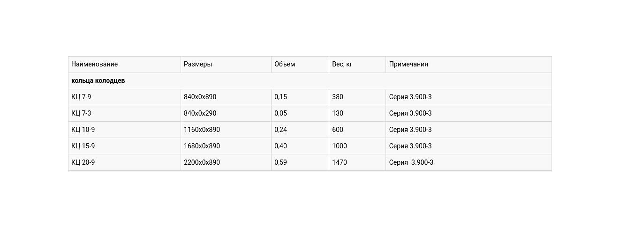The height and width of the screenshot is (226, 620).
Task: Click the size cell '840х0х290'
Action: coord(200,114)
